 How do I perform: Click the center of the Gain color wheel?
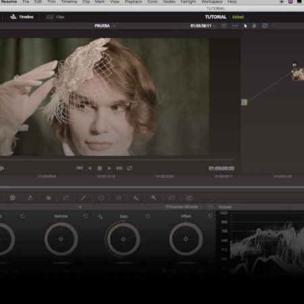(x=123, y=239)
